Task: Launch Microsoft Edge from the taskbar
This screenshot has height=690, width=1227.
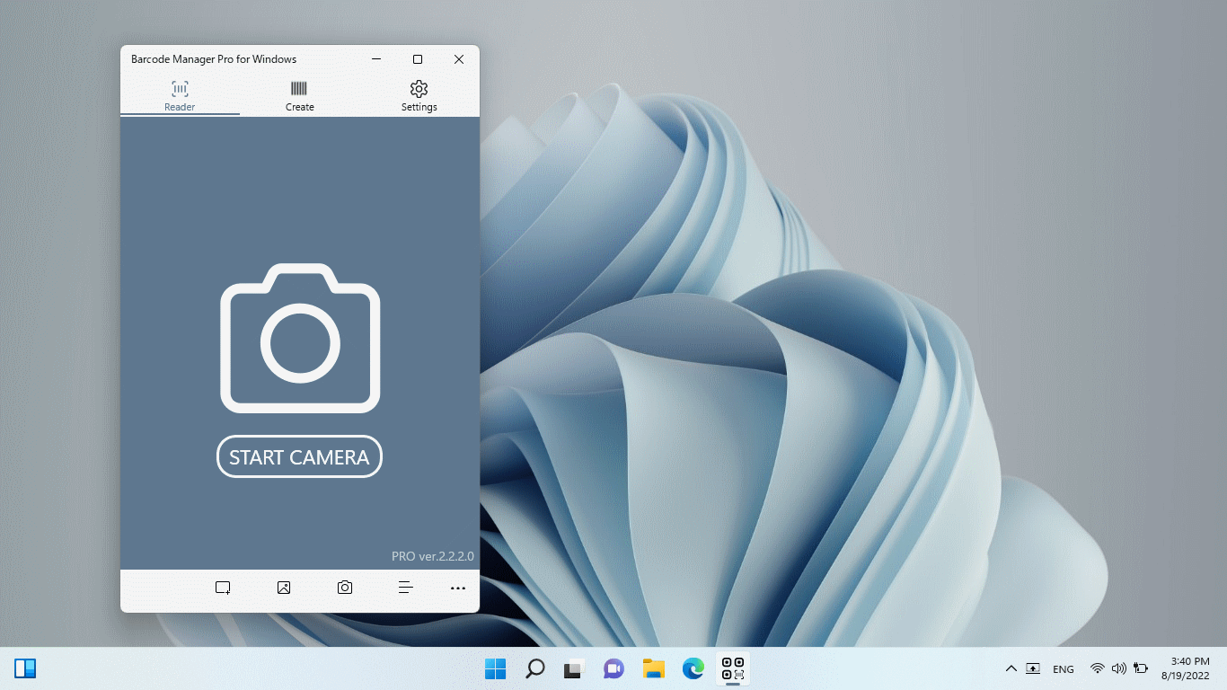Action: [x=693, y=668]
